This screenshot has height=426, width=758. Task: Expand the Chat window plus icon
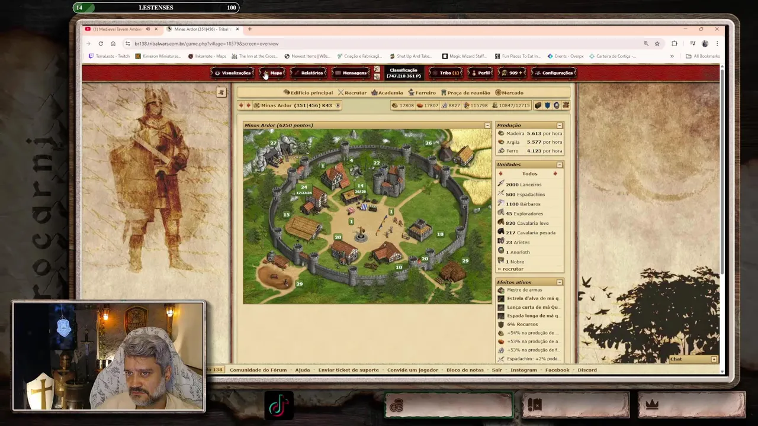coord(714,359)
